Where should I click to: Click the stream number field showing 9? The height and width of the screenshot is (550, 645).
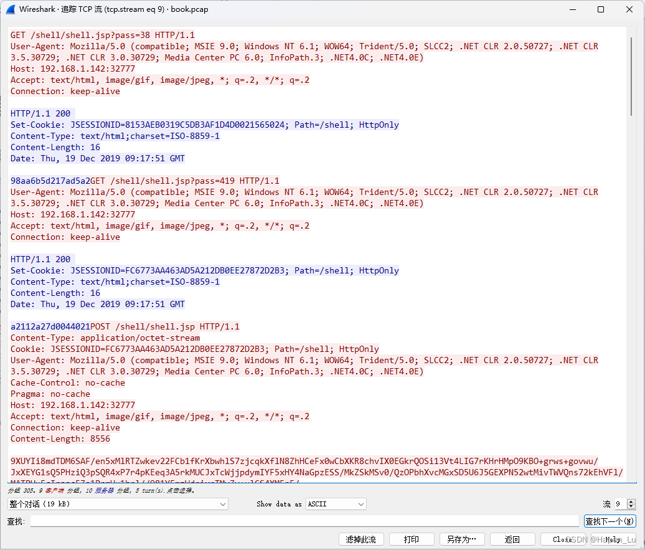(619, 504)
